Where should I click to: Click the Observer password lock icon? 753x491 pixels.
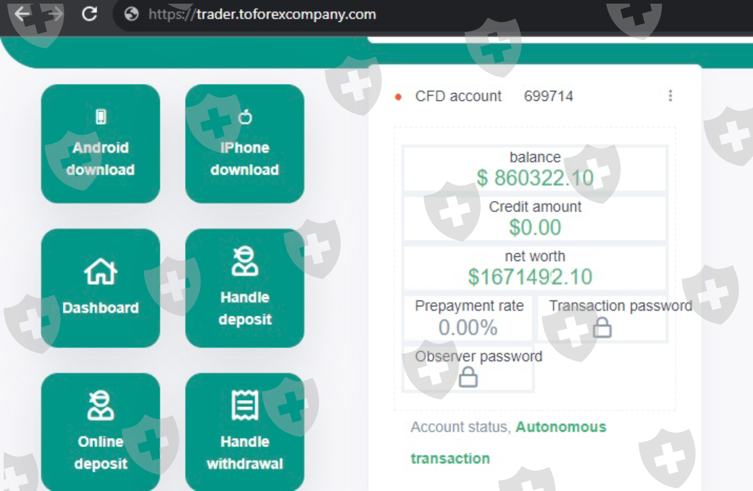click(x=468, y=377)
